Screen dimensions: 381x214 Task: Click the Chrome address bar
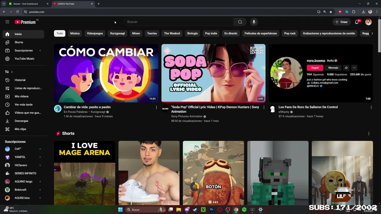pos(170,12)
